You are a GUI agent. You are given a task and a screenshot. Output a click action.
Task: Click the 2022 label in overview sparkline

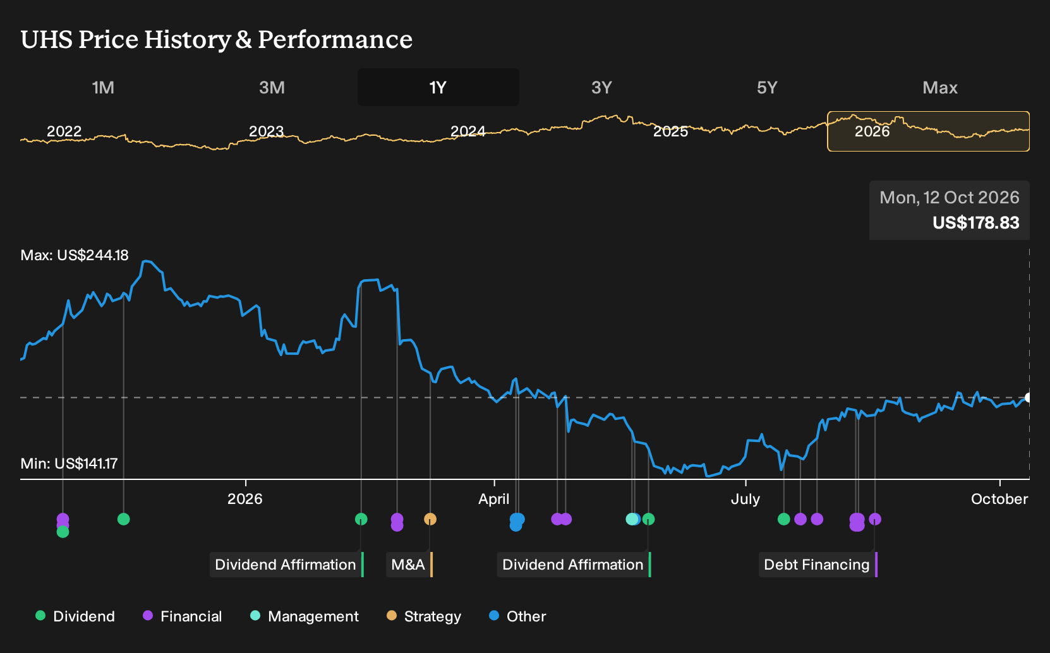point(64,131)
